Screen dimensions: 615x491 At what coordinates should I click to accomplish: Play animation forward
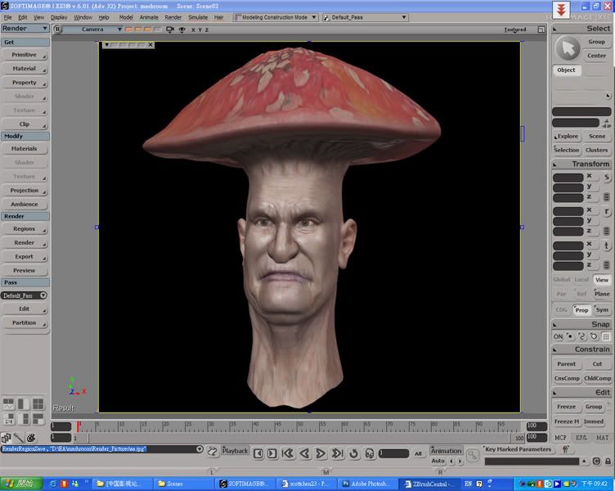point(321,453)
